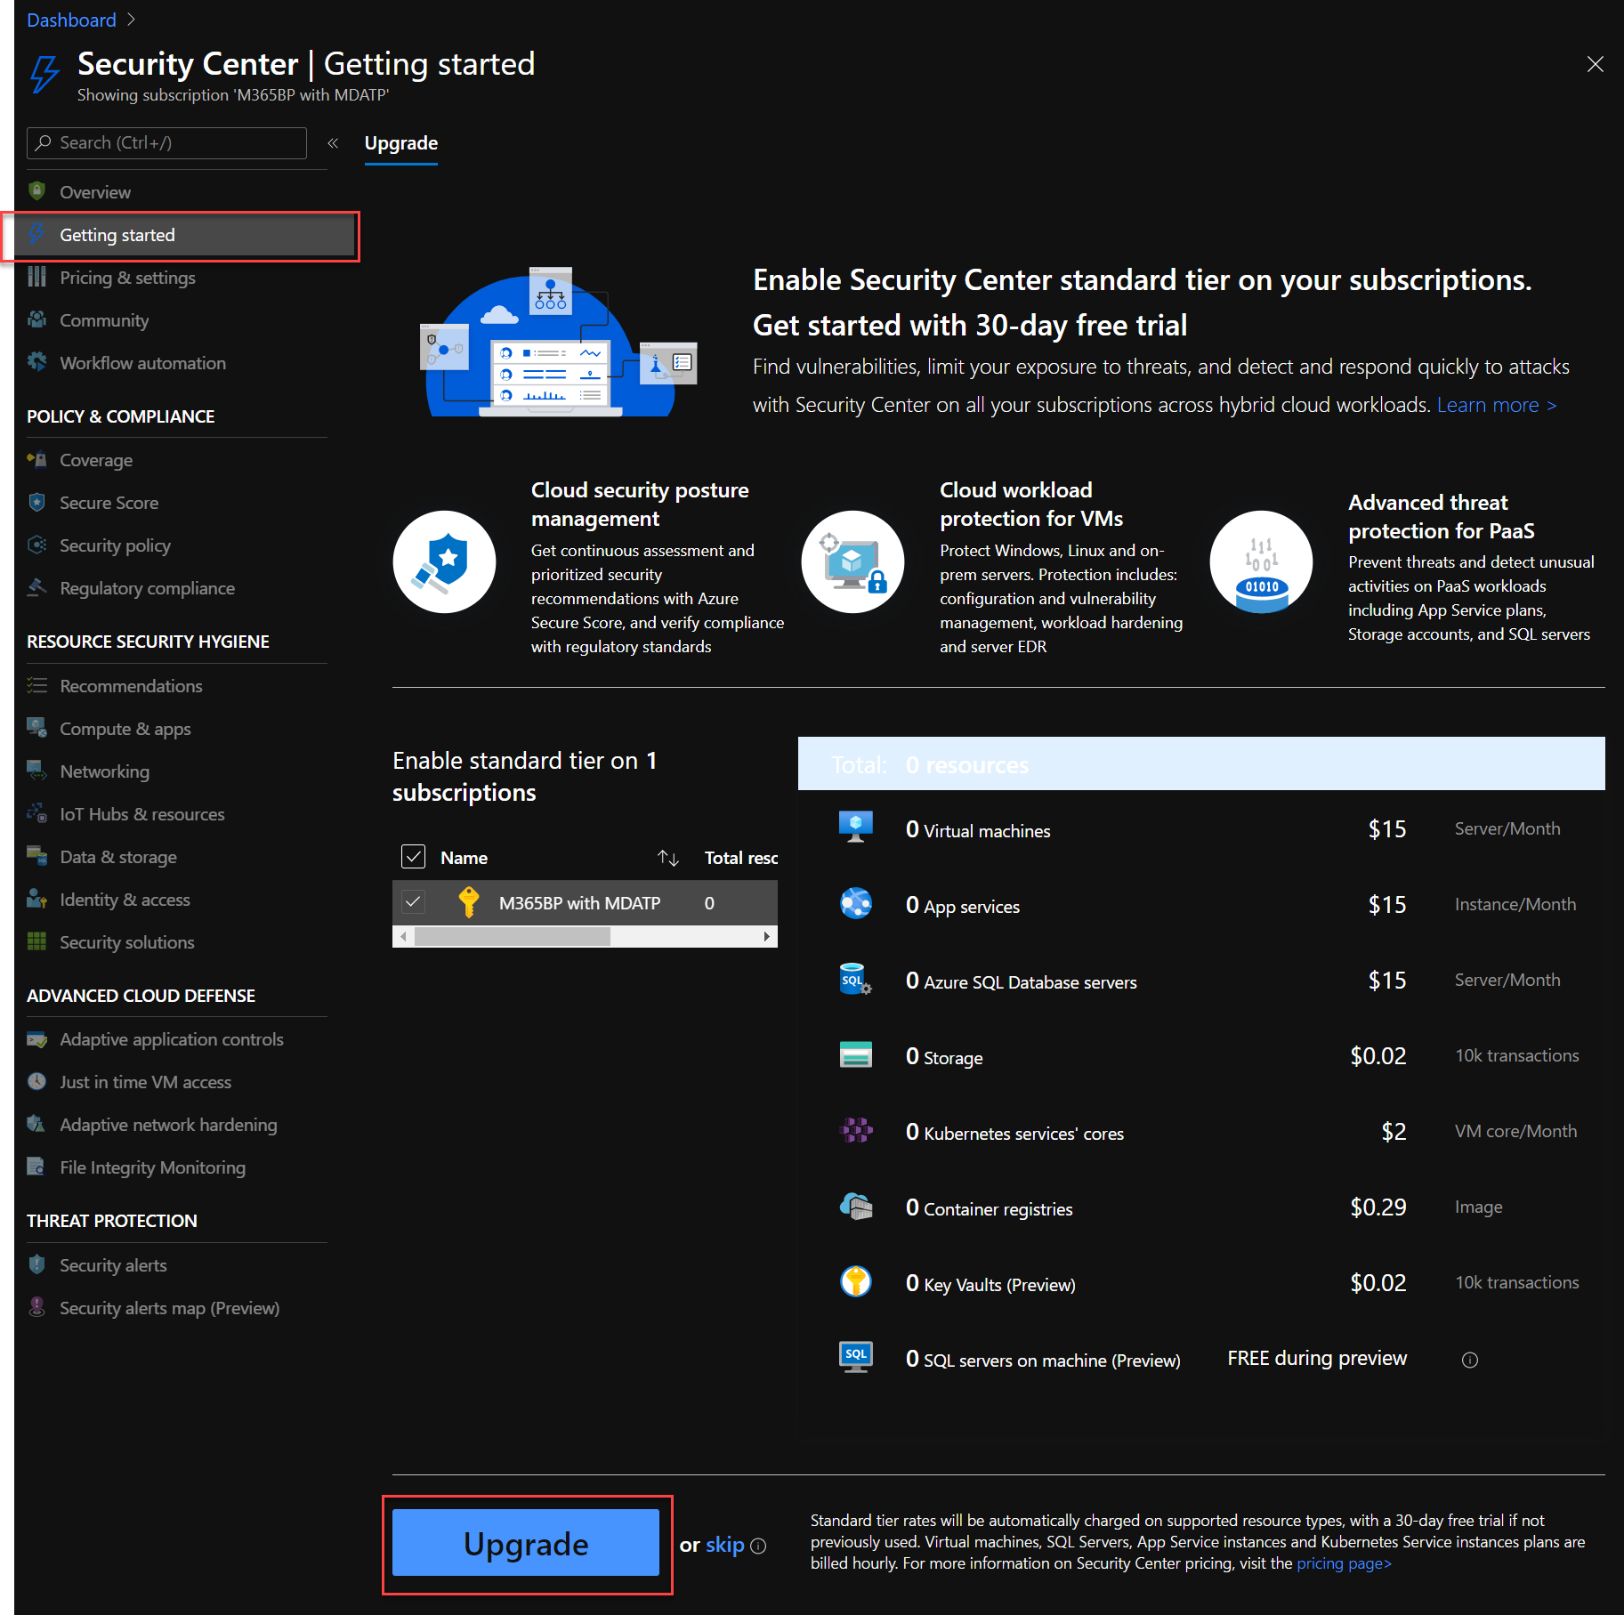Screen dimensions: 1624x1615
Task: Open Coverage in the sidebar
Action: [x=96, y=459]
